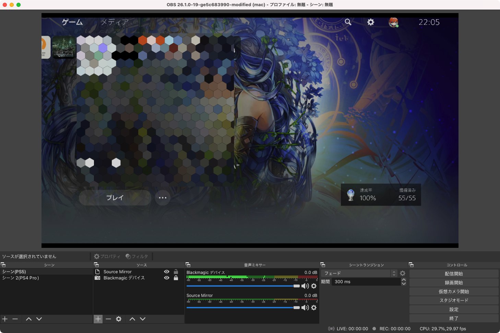Select the Source Mirror source row
The image size is (500, 333).
pos(139,272)
